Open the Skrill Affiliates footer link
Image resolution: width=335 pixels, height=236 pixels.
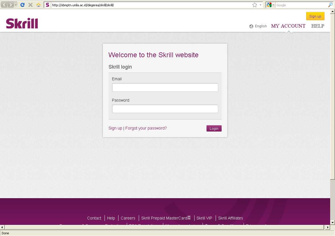click(x=230, y=218)
